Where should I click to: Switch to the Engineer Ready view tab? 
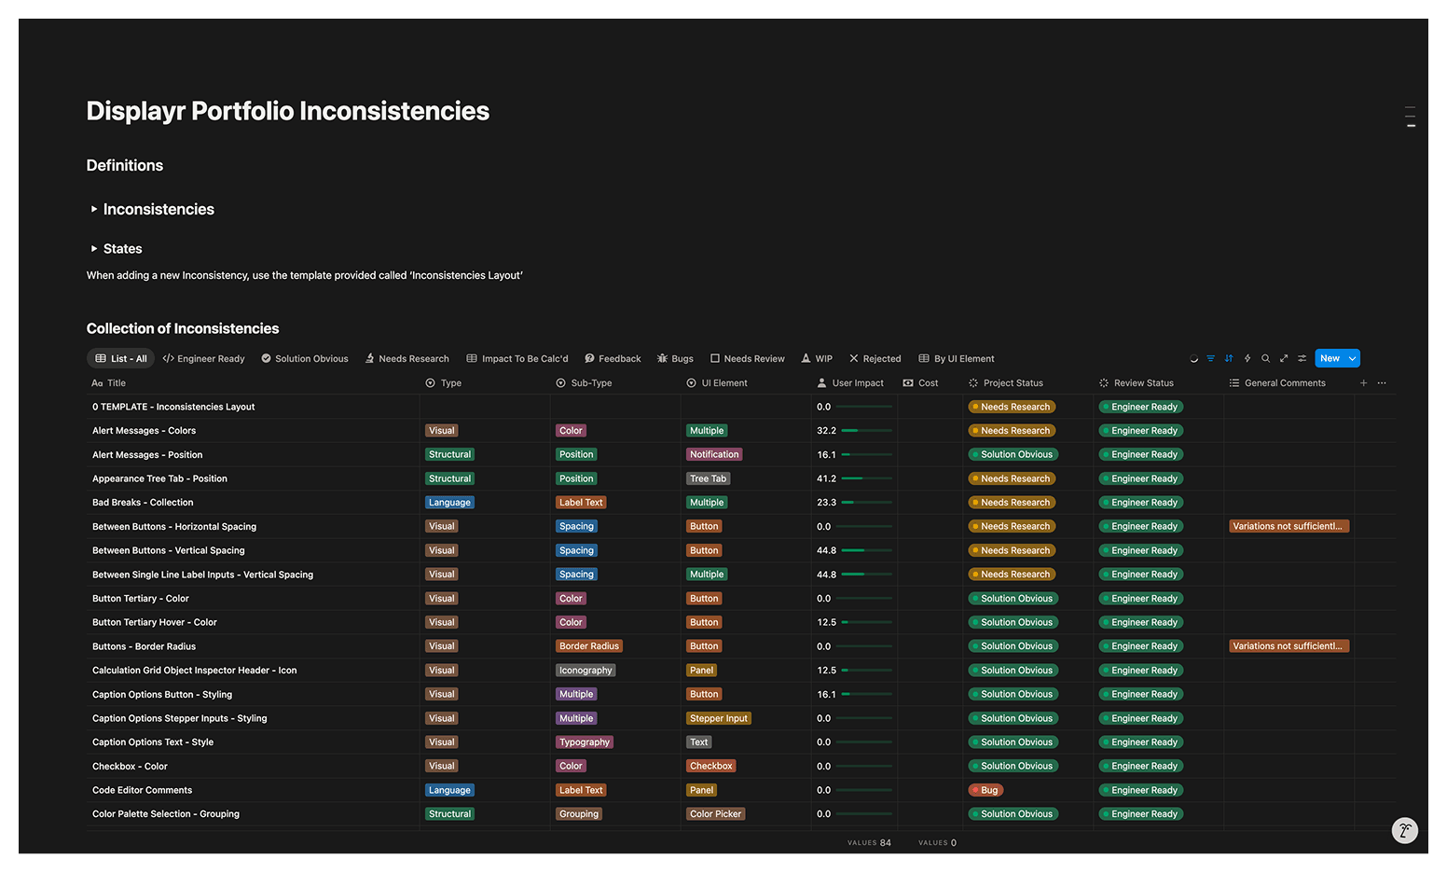[203, 358]
